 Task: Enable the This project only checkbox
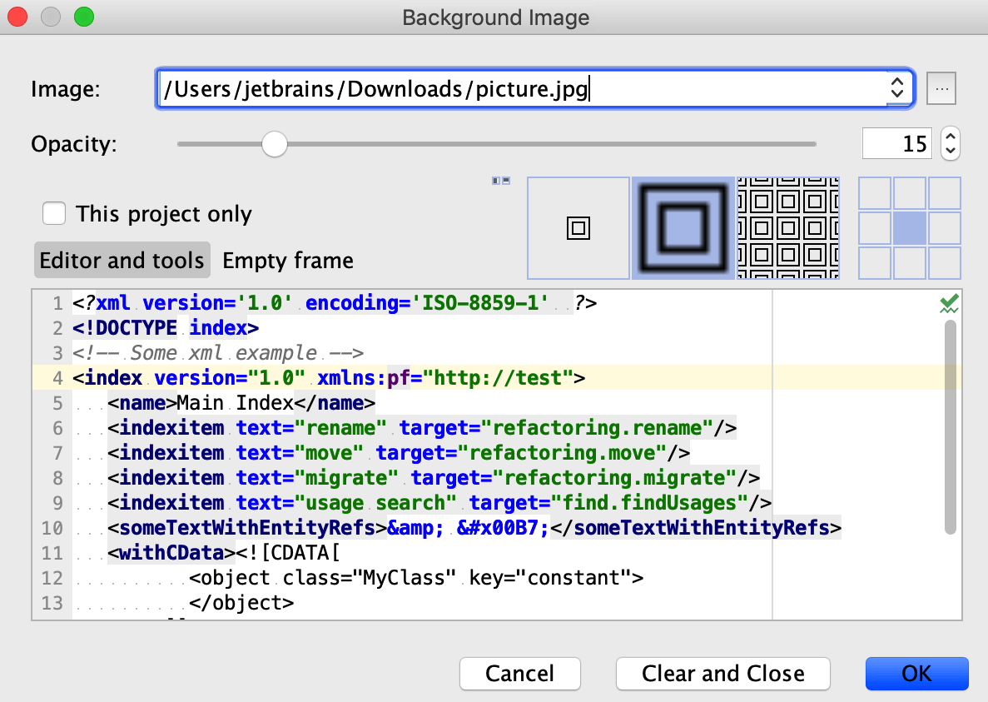click(53, 213)
